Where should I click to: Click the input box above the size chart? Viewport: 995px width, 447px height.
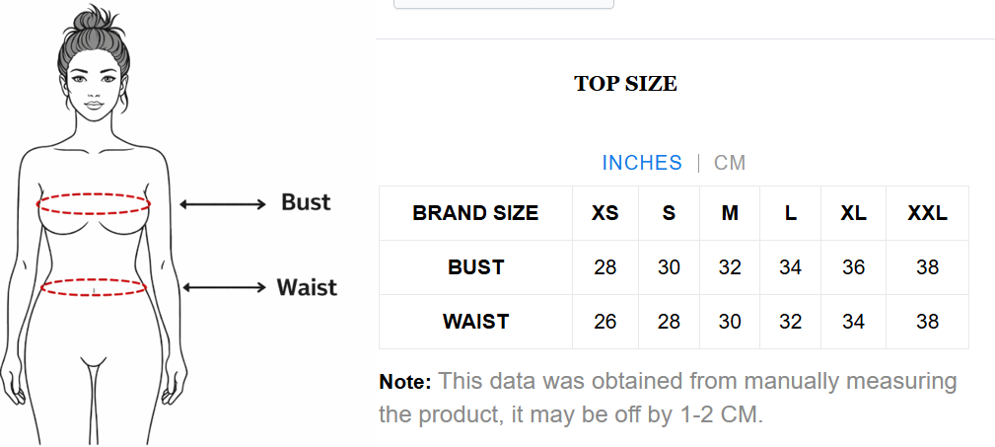click(503, 4)
